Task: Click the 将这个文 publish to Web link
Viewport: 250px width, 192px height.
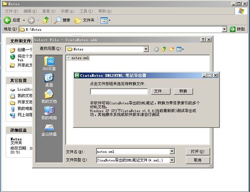Action: [x=21, y=58]
